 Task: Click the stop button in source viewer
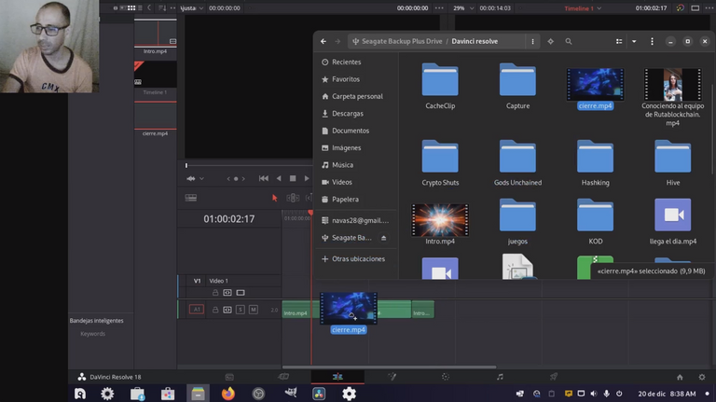[x=293, y=179]
